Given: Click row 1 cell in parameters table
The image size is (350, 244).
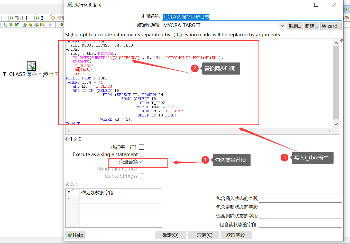Looking at the screenshot, I should pyautogui.click(x=99, y=200).
